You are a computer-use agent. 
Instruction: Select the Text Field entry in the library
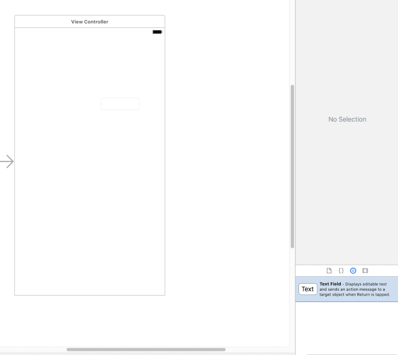click(346, 289)
